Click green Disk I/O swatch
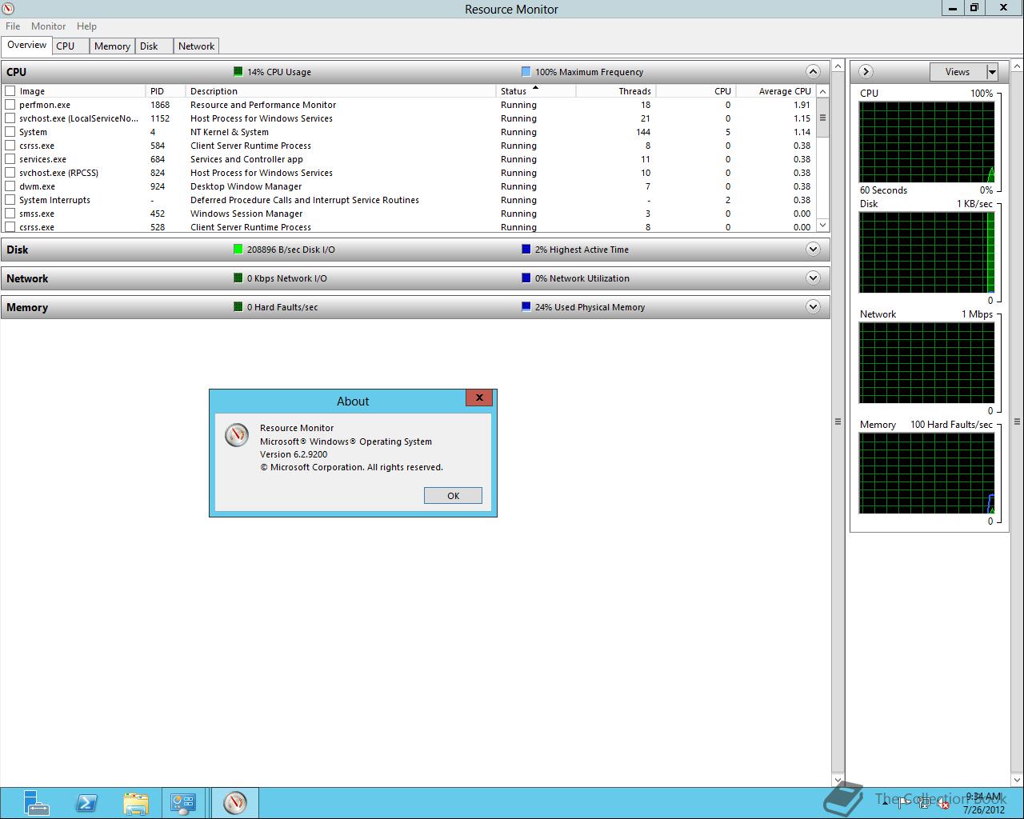Viewport: 1024px width, 819px height. tap(238, 250)
